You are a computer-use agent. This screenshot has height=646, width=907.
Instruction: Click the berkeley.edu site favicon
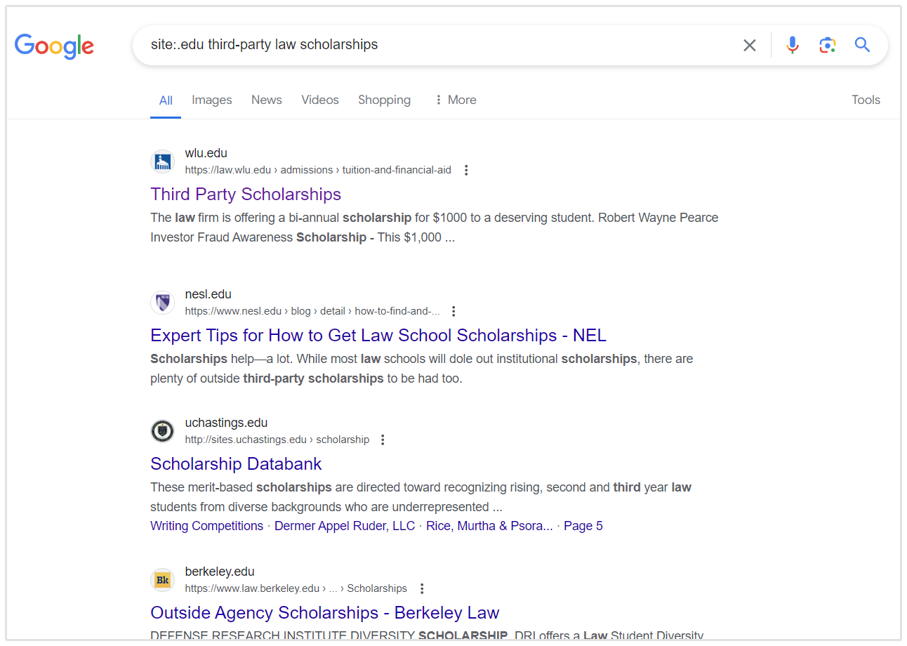tap(162, 580)
